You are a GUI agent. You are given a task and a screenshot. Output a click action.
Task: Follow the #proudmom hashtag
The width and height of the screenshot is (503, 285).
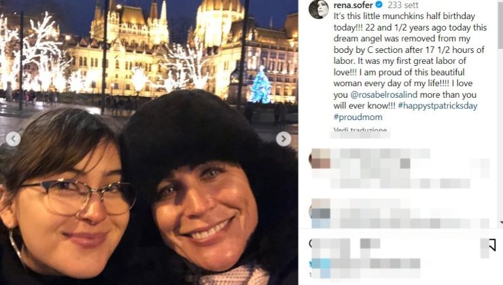pos(358,117)
